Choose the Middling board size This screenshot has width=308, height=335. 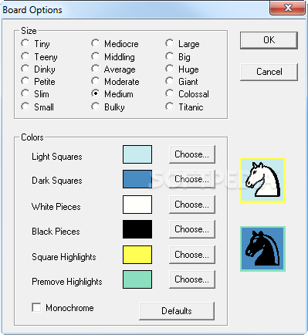click(95, 56)
